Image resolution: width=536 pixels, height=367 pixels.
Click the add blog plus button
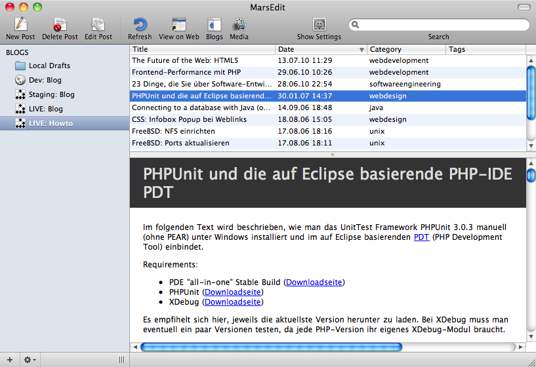click(x=10, y=360)
